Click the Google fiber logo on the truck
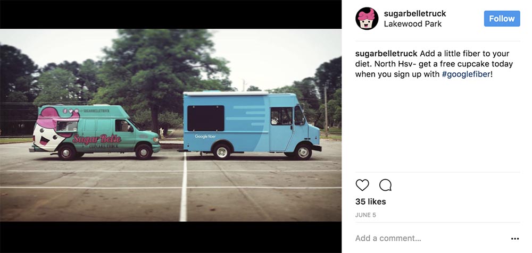The width and height of the screenshot is (532, 253). click(205, 137)
